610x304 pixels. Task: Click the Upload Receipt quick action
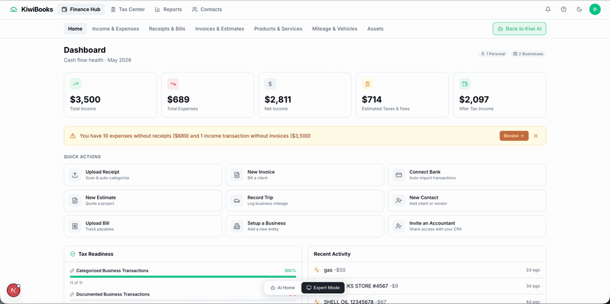coord(143,175)
